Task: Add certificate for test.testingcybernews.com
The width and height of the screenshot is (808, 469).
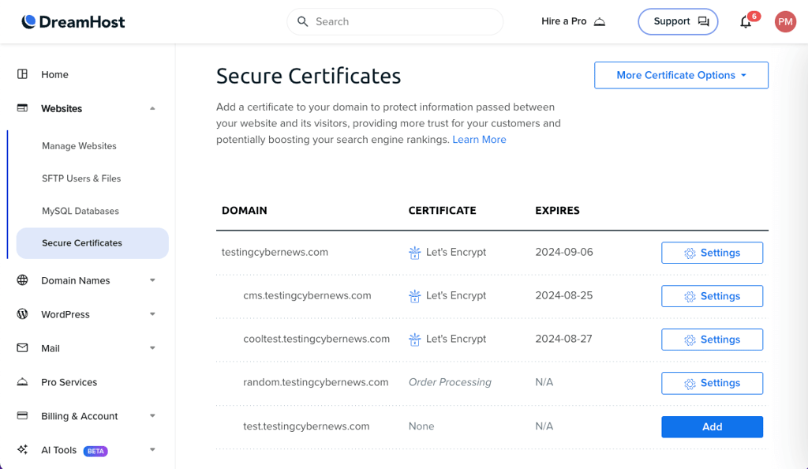Action: pyautogui.click(x=713, y=426)
